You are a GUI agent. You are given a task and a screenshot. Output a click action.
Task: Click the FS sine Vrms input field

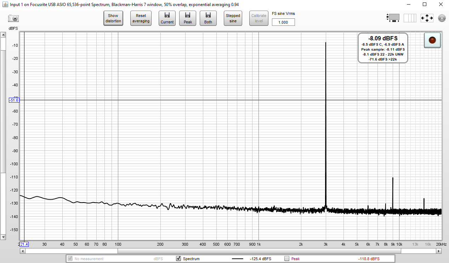(283, 22)
